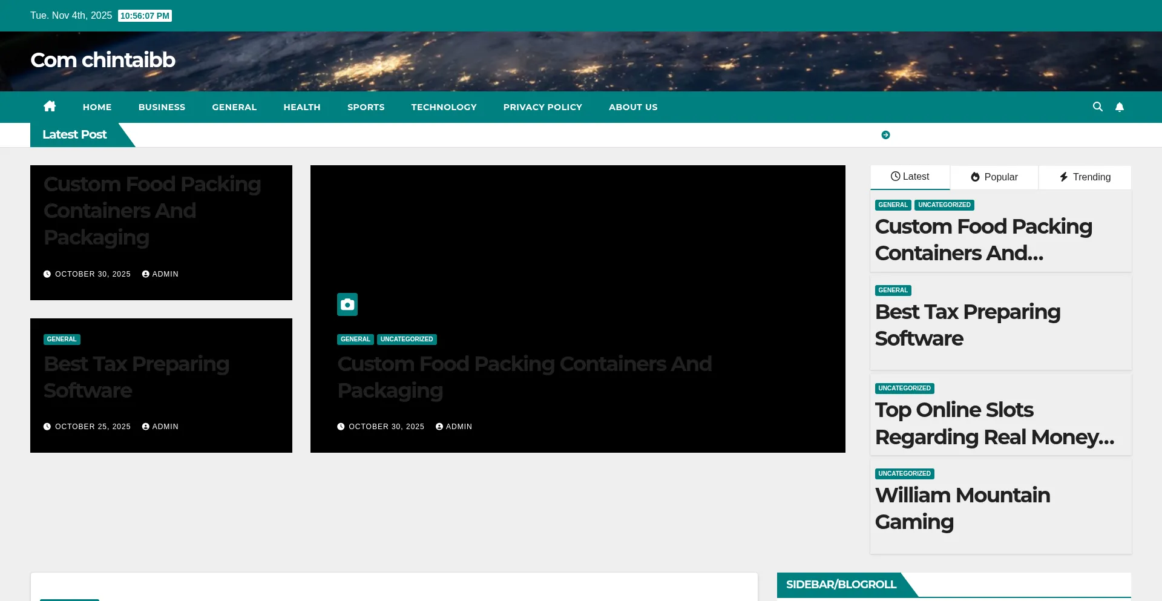Click the notification bell icon

coord(1119,107)
